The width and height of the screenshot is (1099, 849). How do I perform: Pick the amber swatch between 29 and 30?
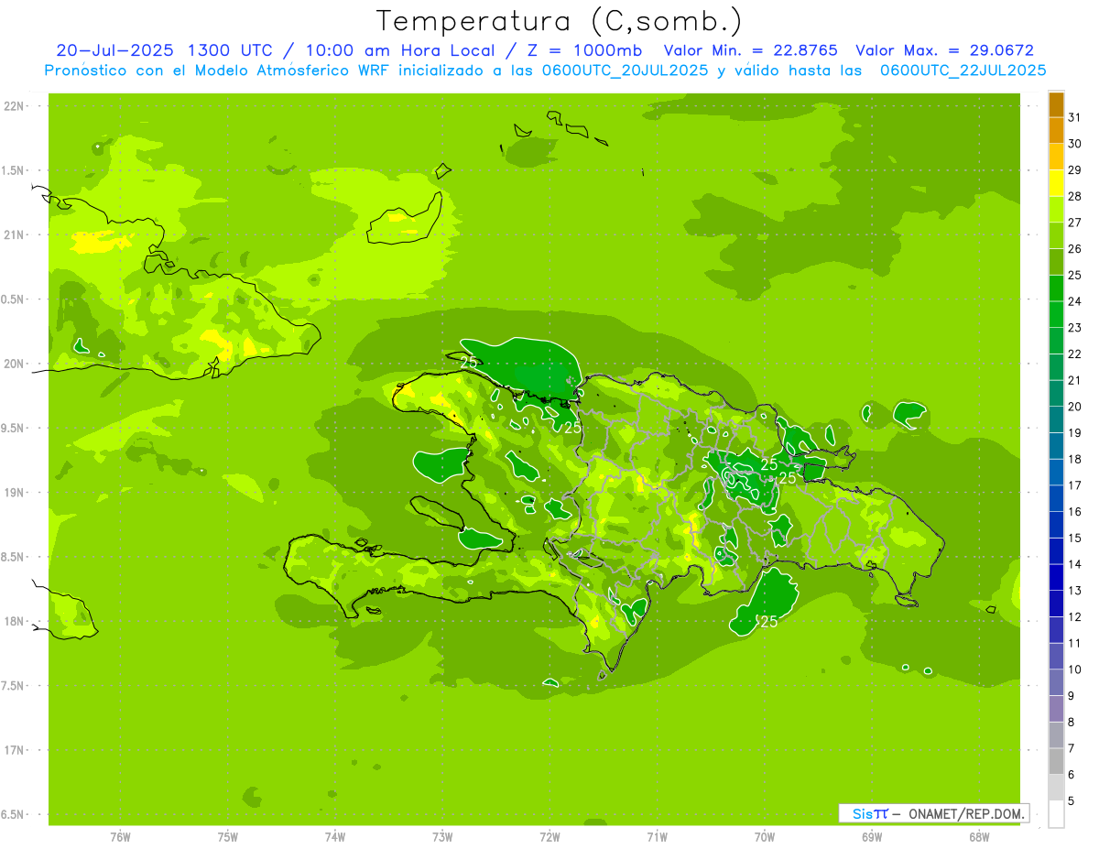[x=1056, y=157]
